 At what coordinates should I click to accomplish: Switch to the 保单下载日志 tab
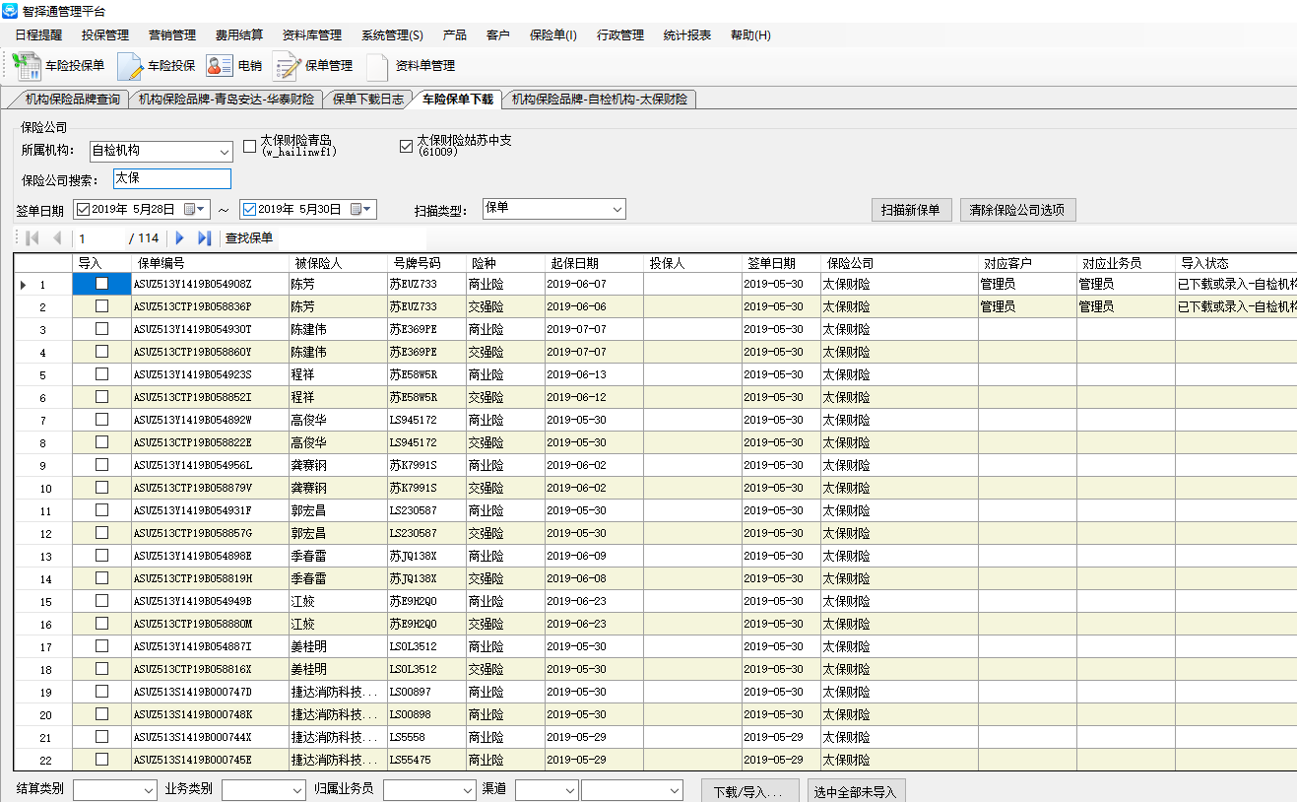coord(367,100)
